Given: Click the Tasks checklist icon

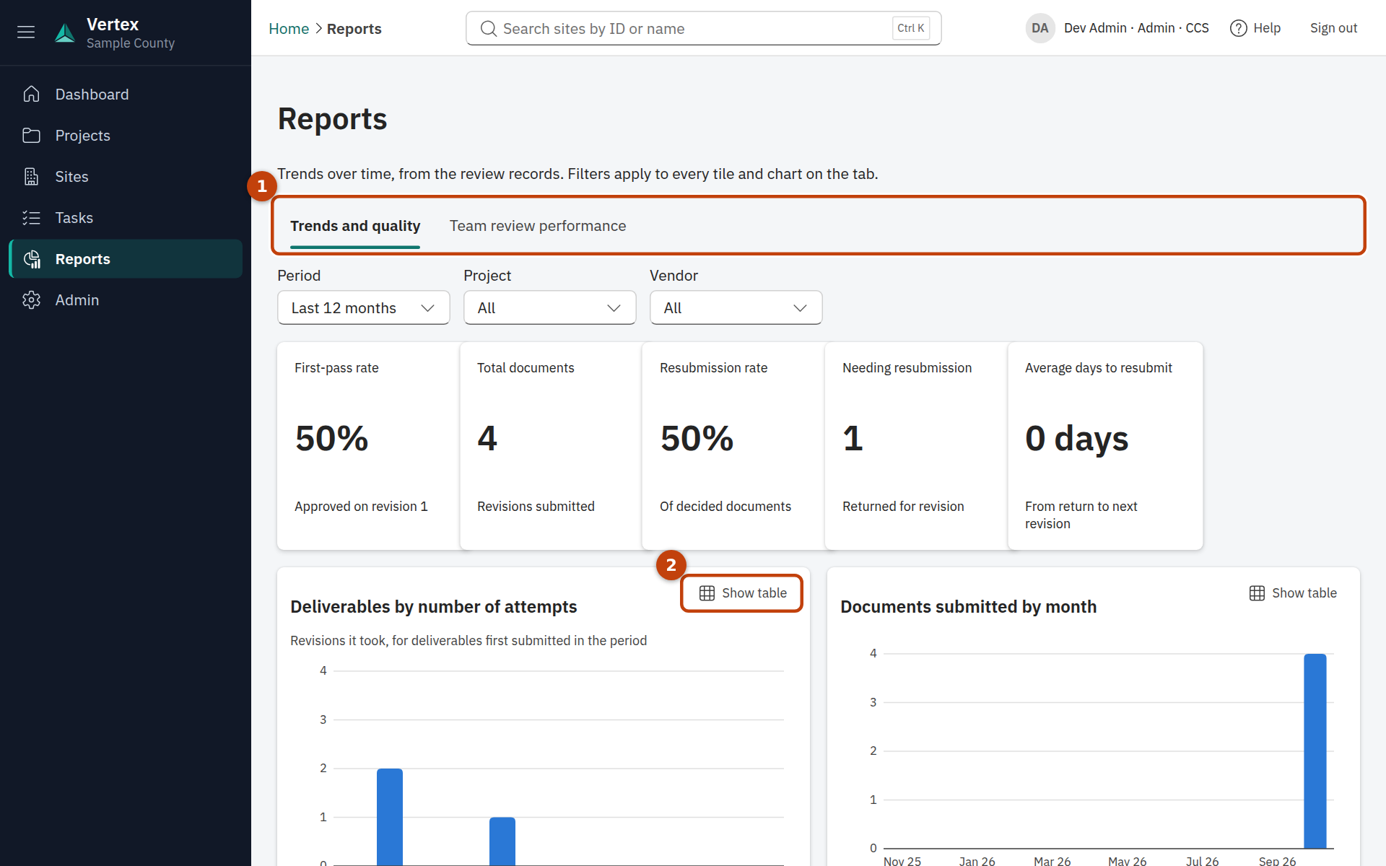Looking at the screenshot, I should click(x=31, y=218).
